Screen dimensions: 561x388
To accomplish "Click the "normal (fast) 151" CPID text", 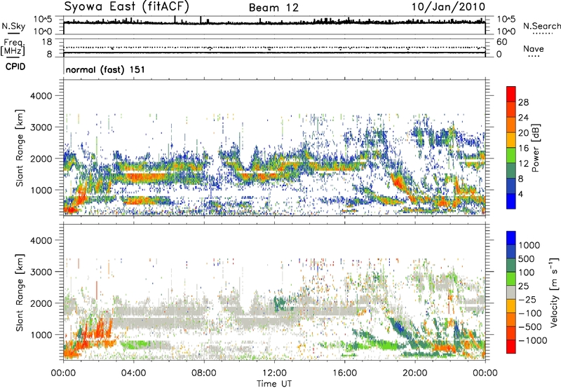I will (105, 69).
